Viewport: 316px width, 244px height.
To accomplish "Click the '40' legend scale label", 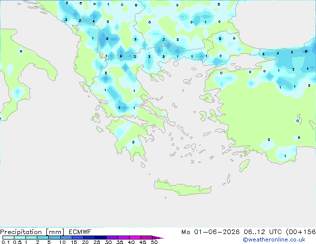I will 131,242.
